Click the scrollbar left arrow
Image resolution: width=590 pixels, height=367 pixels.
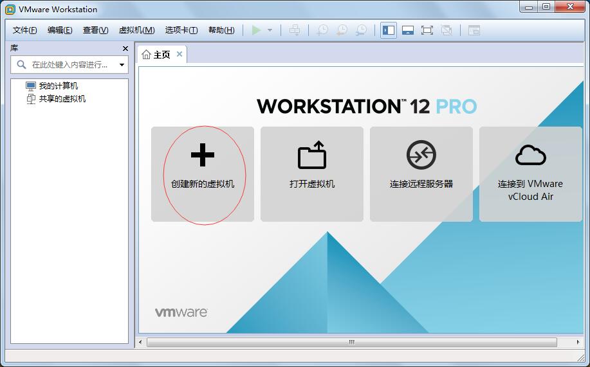pos(140,342)
